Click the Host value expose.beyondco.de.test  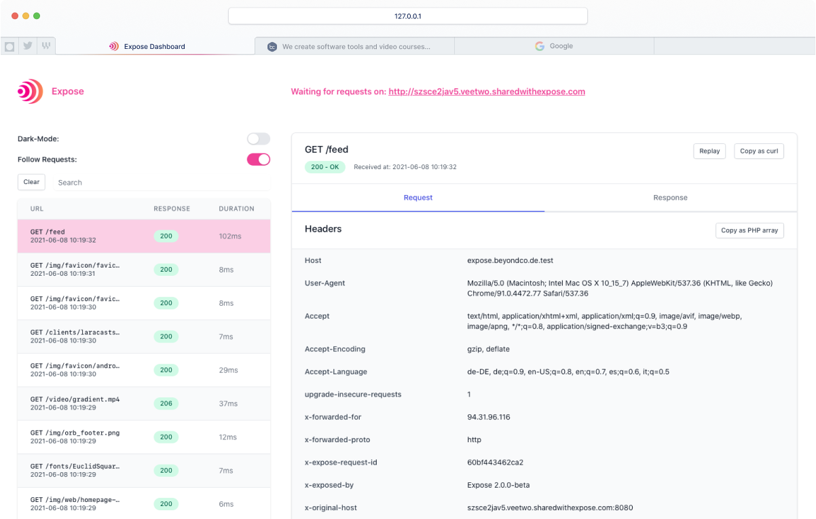[x=511, y=261]
